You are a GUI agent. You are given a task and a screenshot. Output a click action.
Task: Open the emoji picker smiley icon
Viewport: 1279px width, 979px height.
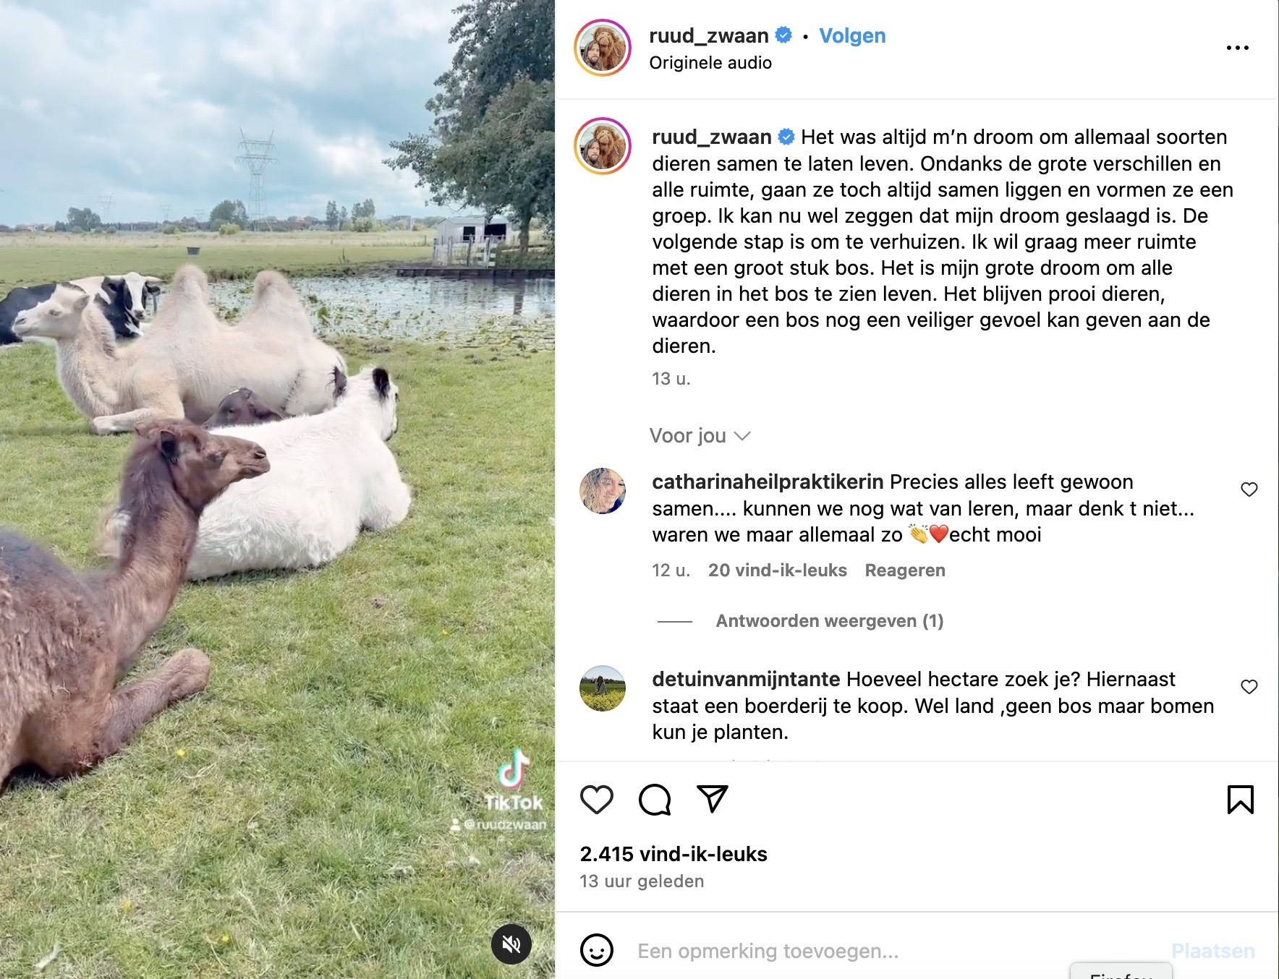[x=597, y=950]
